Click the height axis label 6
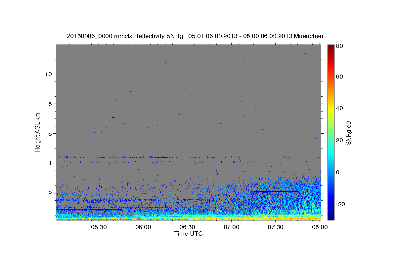Screen dimensions: 397x264 point(50,133)
